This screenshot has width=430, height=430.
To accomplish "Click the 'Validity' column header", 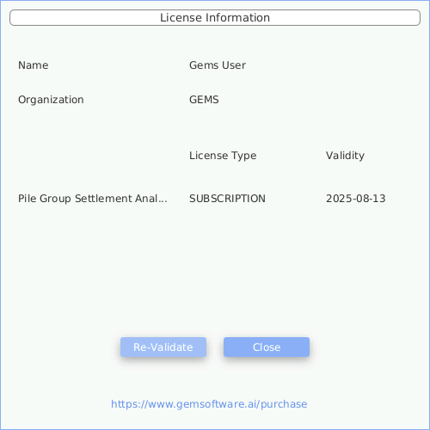I will pos(345,156).
